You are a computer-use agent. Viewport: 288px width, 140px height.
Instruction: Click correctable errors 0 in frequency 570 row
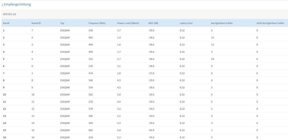click(212, 102)
